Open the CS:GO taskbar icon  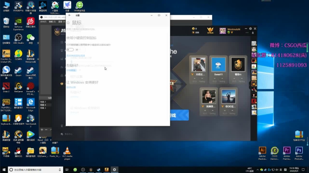pos(106,170)
